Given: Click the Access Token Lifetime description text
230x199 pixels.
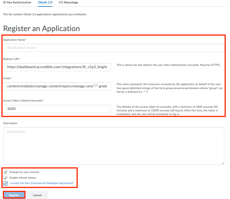Looking at the screenshot, I should click(x=169, y=110).
